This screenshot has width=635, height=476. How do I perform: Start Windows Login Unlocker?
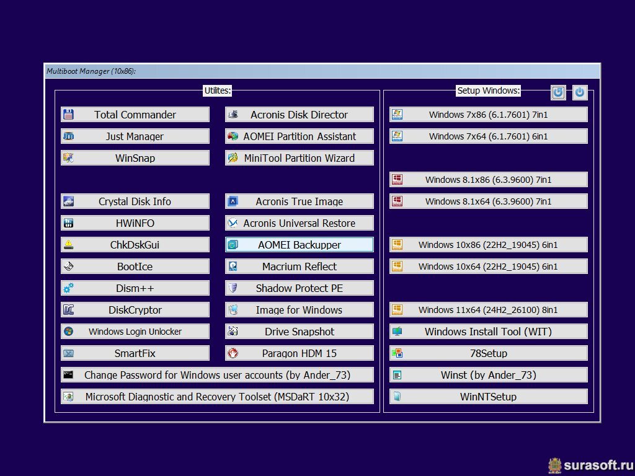tap(135, 332)
